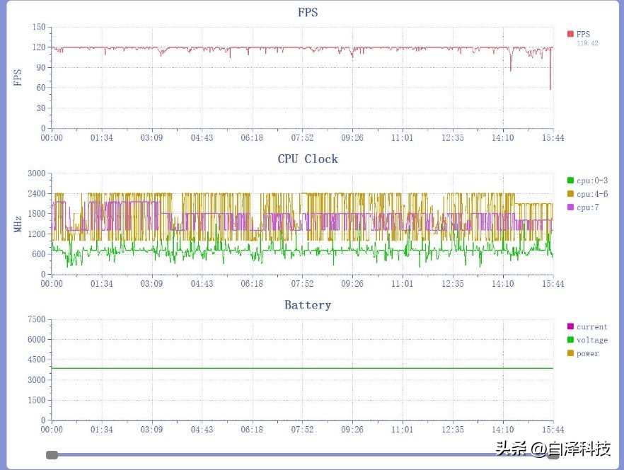Toggle the magenta current legend swatch
624x470 pixels.
(570, 326)
